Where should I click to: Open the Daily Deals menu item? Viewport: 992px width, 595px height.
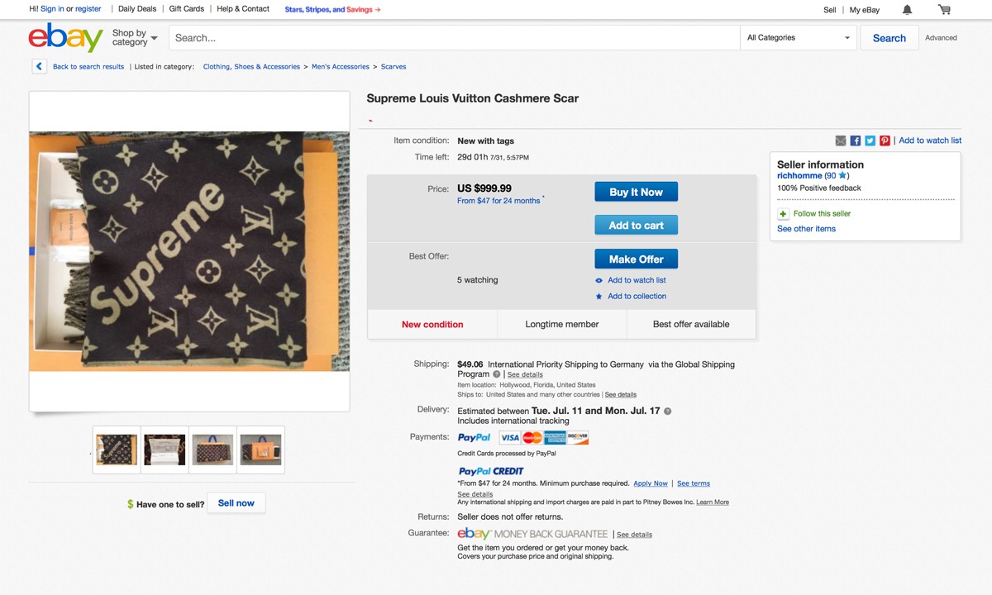click(x=137, y=9)
